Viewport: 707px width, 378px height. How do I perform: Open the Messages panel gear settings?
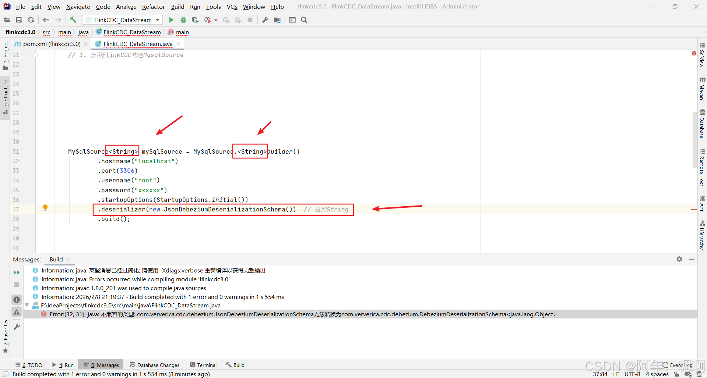(x=679, y=259)
